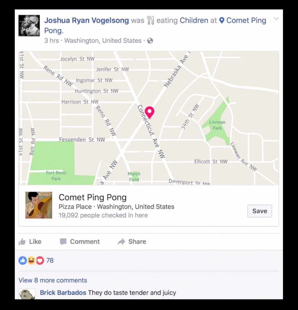Click the Comet Ping Pong pizza thumbnail
298x310 pixels.
tap(39, 205)
